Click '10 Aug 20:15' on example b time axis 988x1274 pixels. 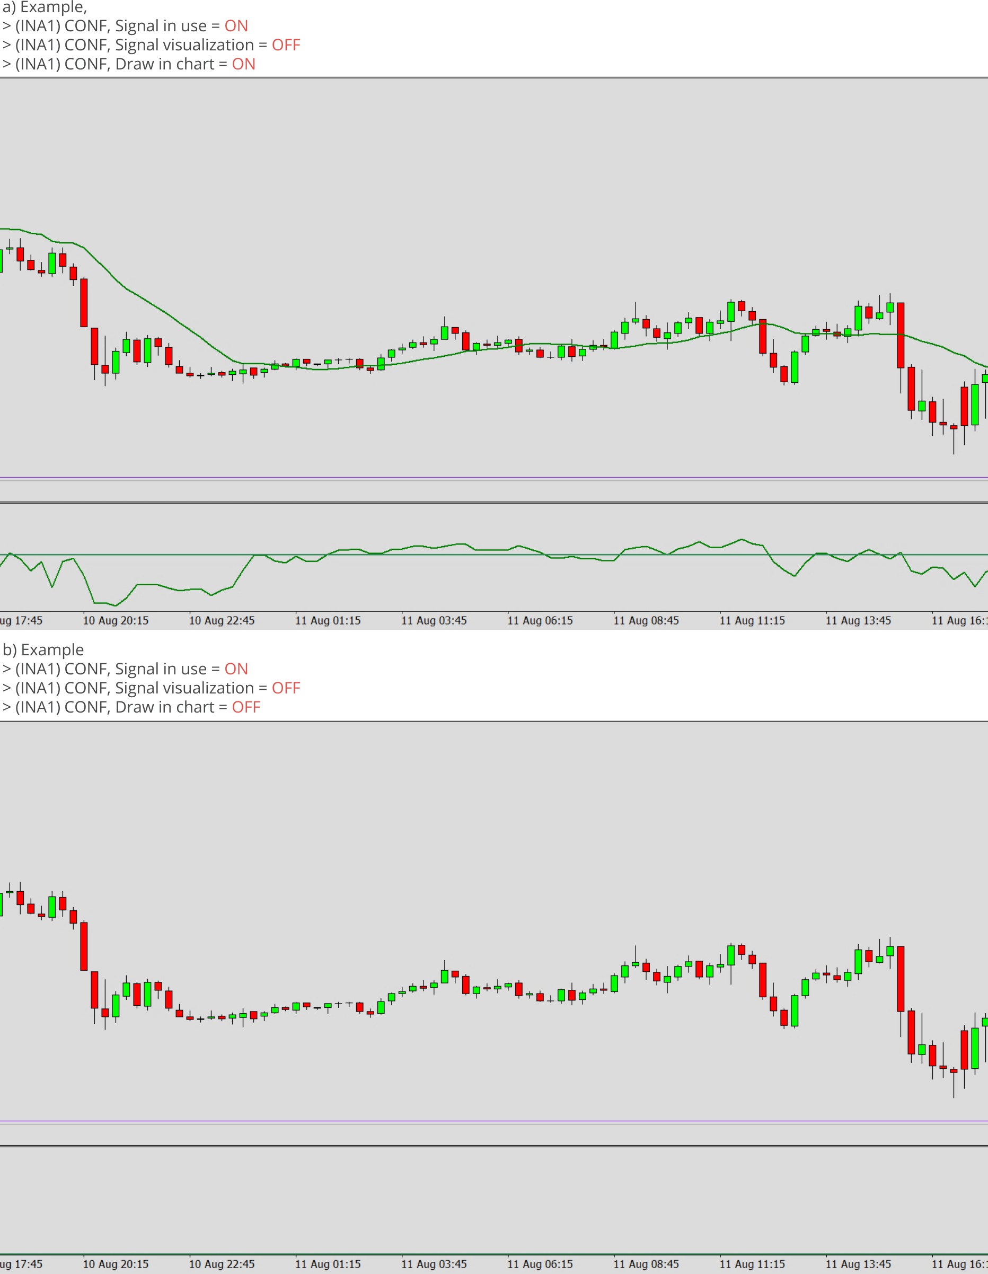click(116, 1264)
